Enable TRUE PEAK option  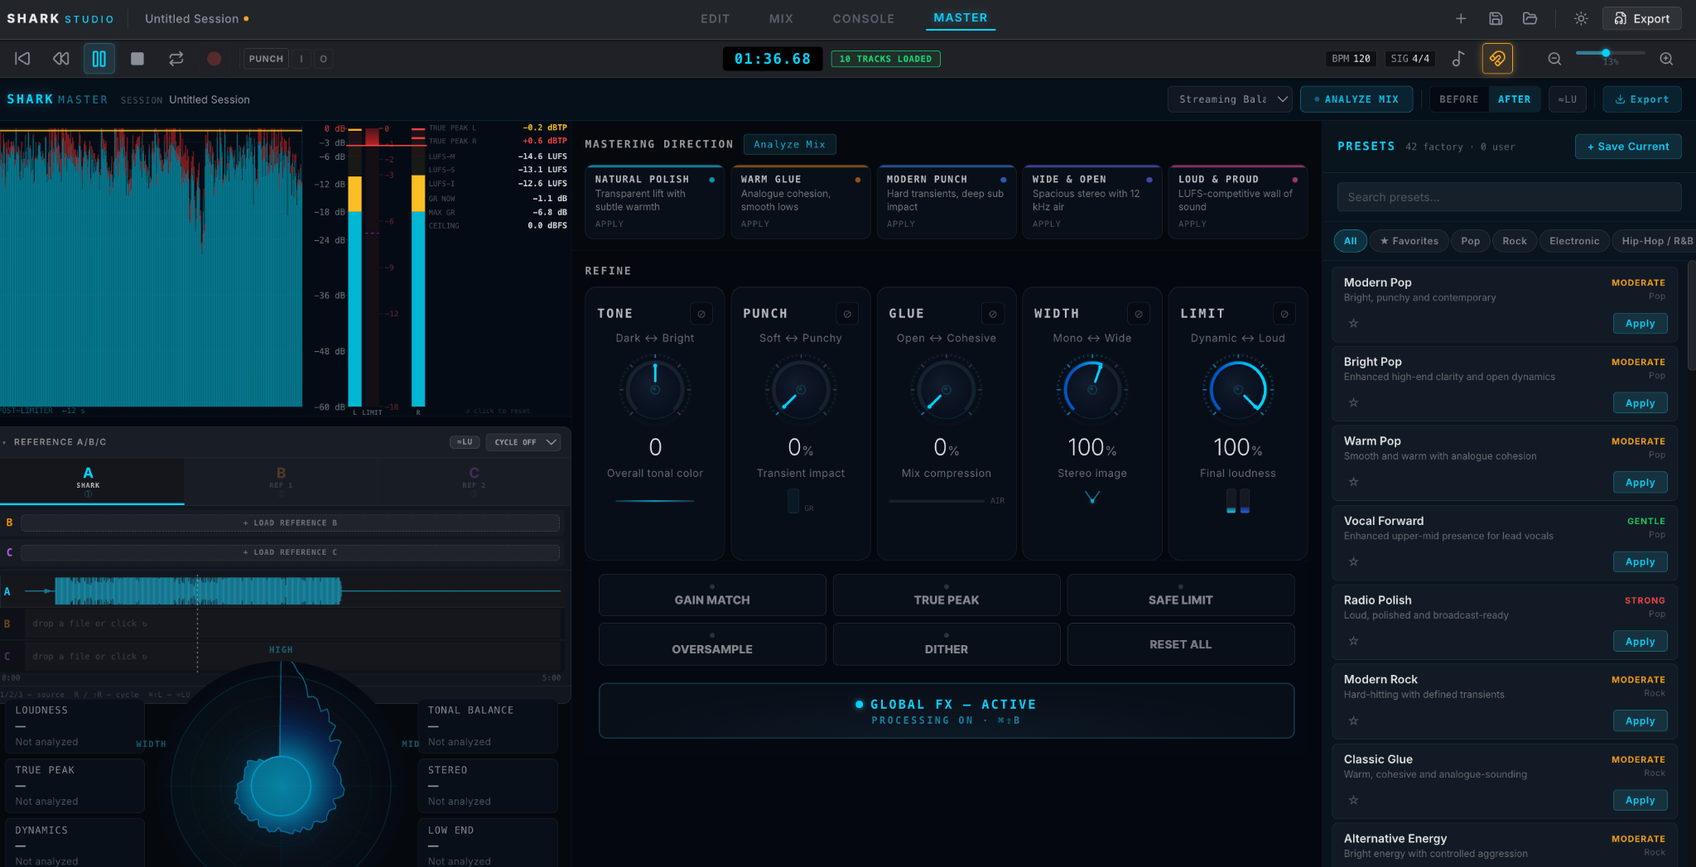coord(946,595)
